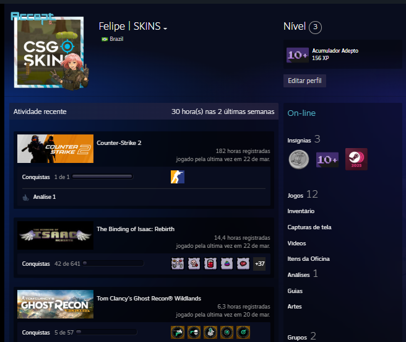This screenshot has height=342, width=406.
Task: Open the Counter-Strike 2 game banner
Action: click(56, 149)
